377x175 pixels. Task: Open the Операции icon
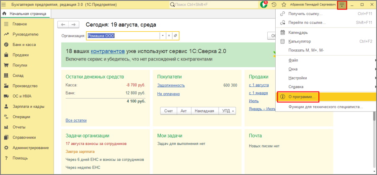coord(6,117)
